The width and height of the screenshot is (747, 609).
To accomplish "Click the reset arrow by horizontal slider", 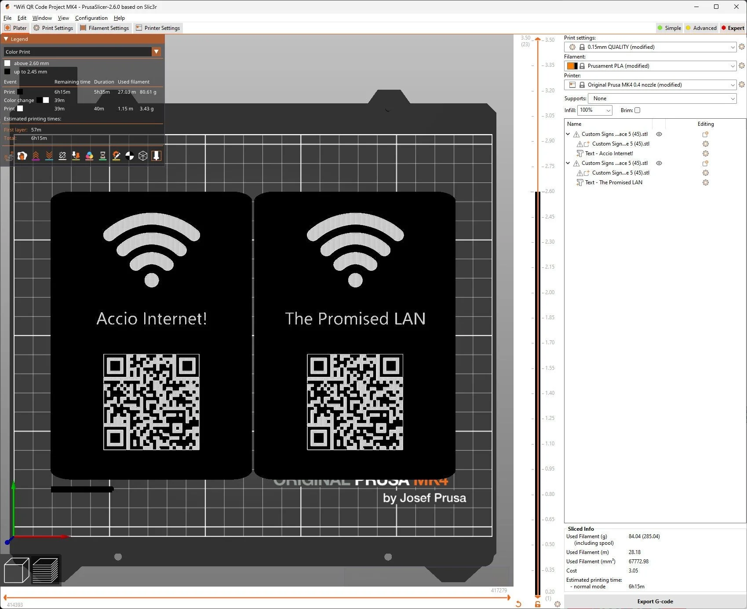I will 518,604.
